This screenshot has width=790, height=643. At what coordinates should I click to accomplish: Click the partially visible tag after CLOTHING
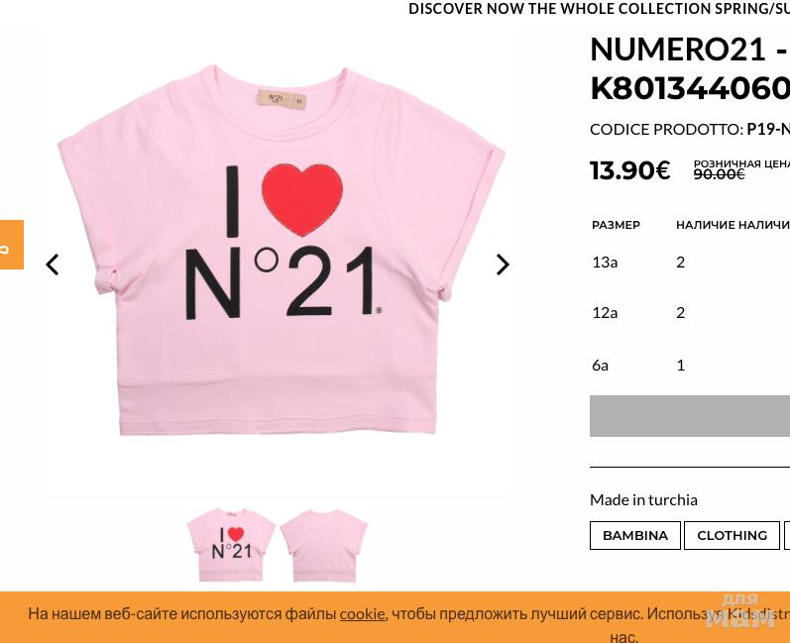point(787,535)
